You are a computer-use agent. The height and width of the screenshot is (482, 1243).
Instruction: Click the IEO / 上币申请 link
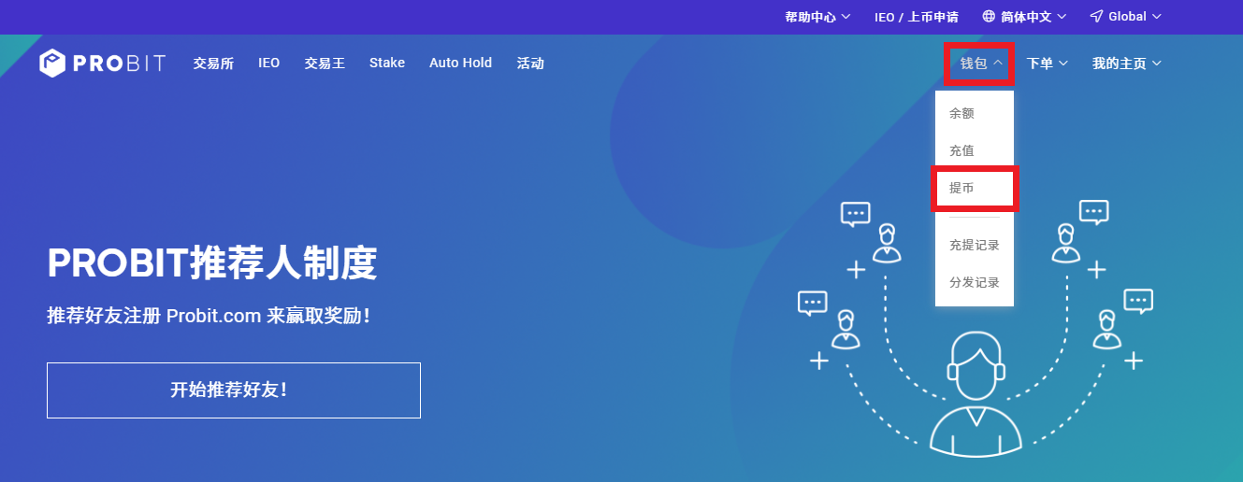coord(917,17)
